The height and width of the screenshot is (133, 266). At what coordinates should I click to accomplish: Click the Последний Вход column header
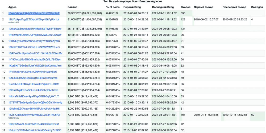pyautogui.click(x=163, y=7)
